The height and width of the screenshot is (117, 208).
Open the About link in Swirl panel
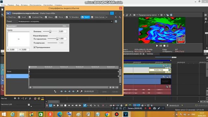point(64,26)
